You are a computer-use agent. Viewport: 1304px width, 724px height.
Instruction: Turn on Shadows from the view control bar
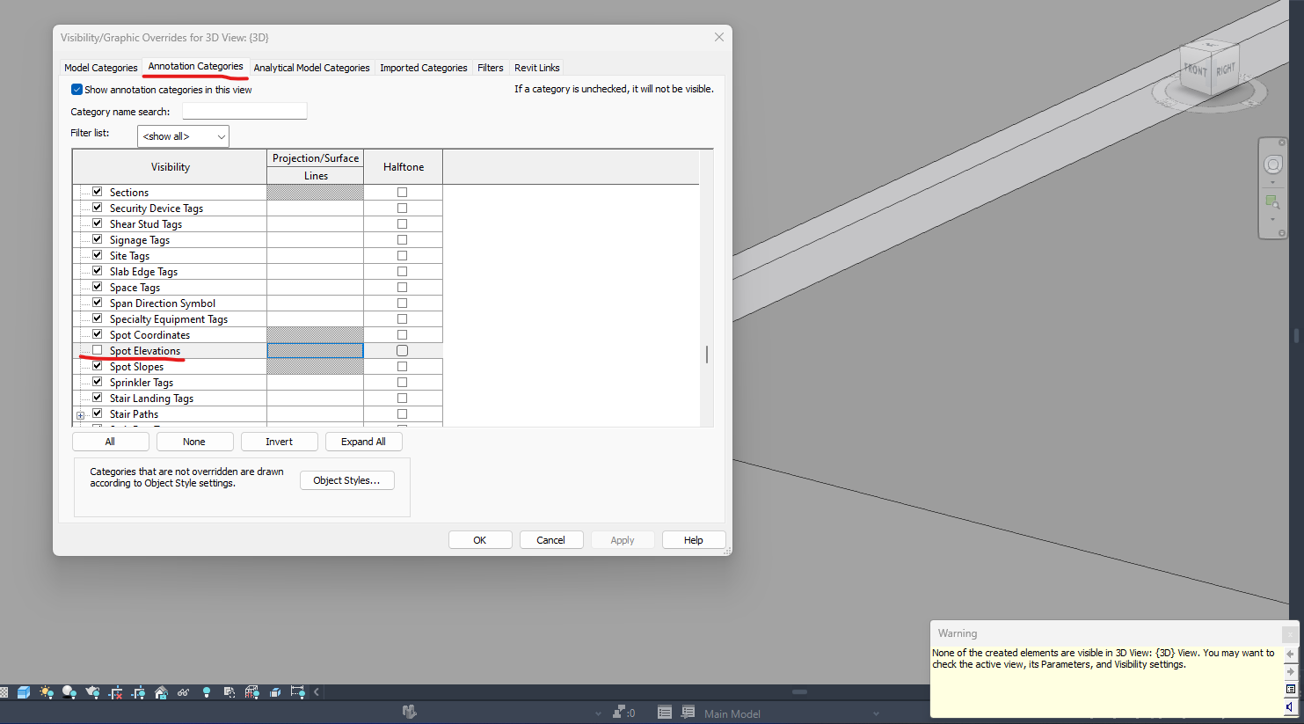pos(69,693)
